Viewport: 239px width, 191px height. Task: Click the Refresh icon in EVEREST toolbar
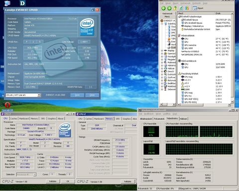tap(181, 8)
